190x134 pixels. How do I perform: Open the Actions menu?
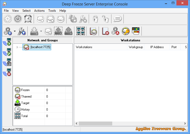[x=39, y=11]
